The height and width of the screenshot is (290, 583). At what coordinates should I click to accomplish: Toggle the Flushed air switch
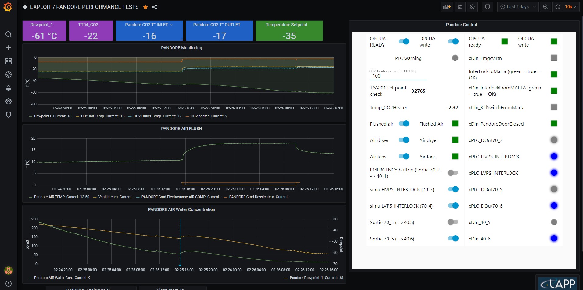point(404,123)
